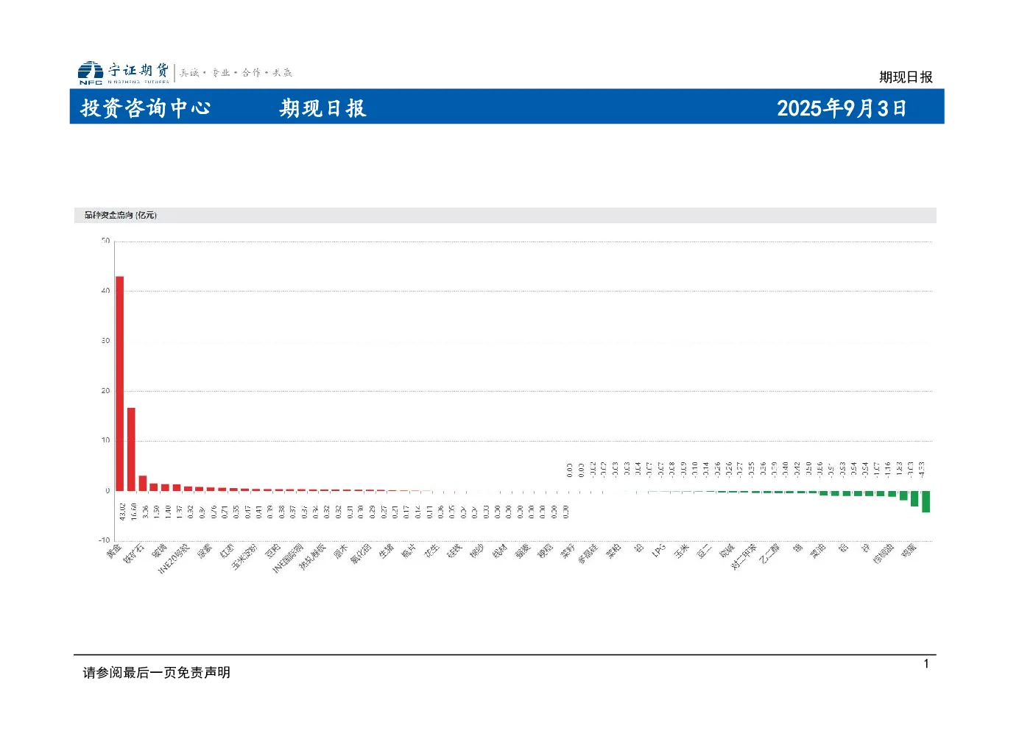Click the 菜粕 category label

pos(614,551)
